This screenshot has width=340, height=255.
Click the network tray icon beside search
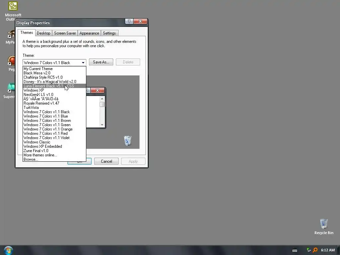309,250
